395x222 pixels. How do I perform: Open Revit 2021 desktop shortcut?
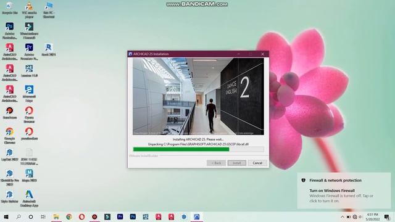(x=49, y=49)
